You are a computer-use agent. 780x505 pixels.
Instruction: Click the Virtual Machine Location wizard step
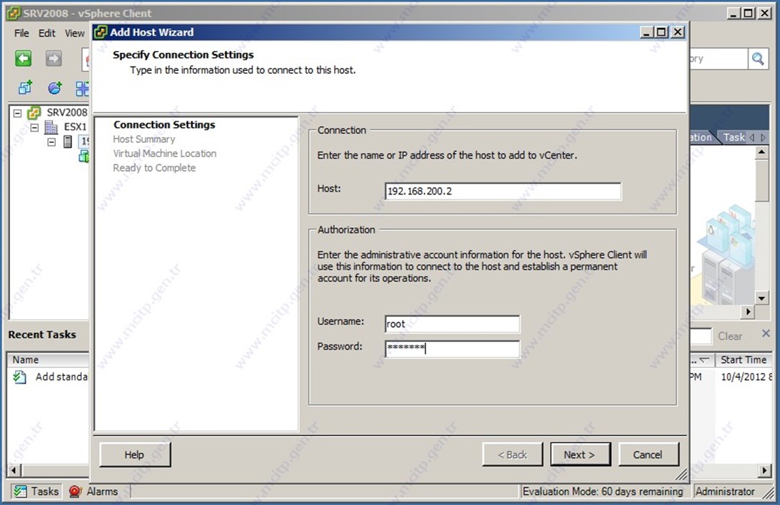[165, 154]
